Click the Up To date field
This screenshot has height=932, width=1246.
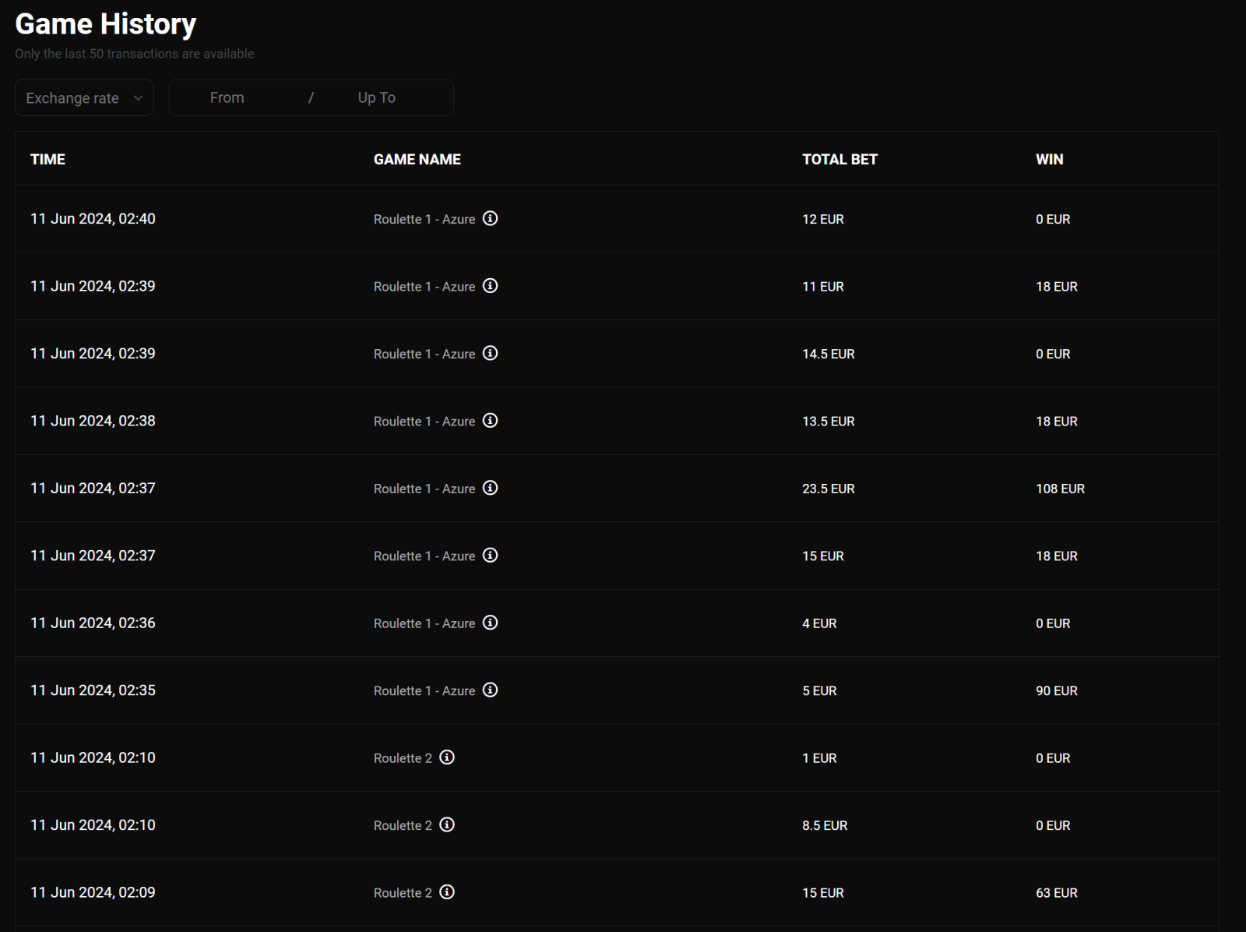click(x=377, y=97)
